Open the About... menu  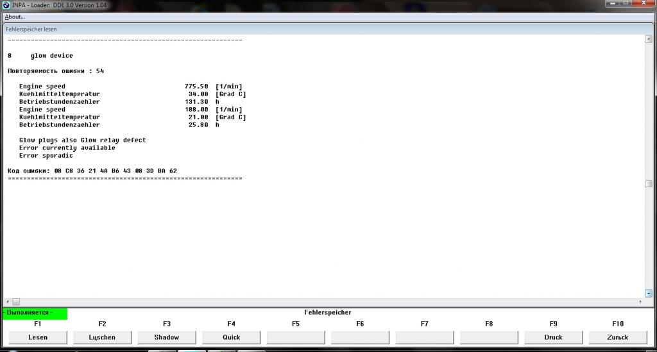tap(15, 17)
